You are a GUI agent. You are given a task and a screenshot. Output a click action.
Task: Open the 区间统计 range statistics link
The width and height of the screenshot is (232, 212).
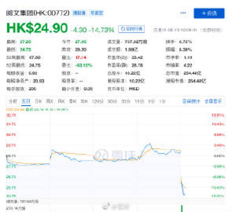click(x=192, y=101)
